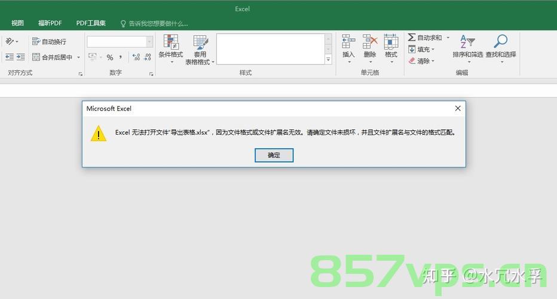557x299 pixels.
Task: Click the accounting currency format icon
Action: [x=93, y=57]
